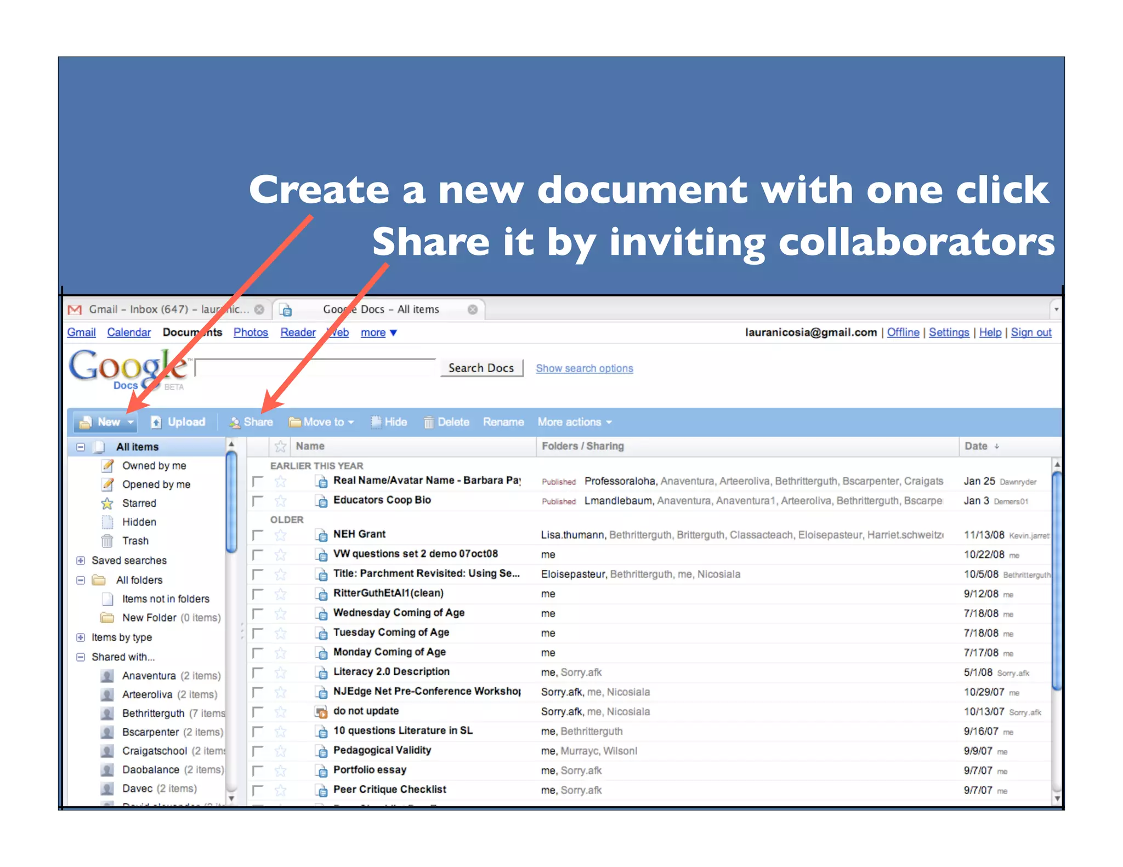Click the Hide icon in toolbar

pos(376,422)
